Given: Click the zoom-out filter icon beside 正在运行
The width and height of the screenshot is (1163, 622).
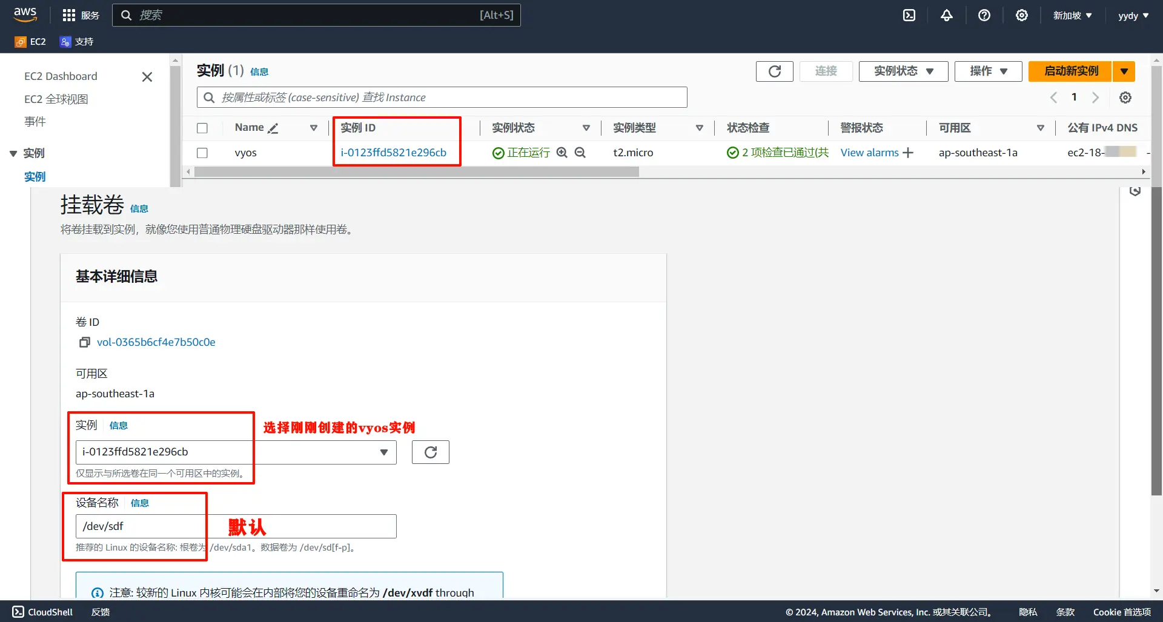Looking at the screenshot, I should tap(580, 153).
